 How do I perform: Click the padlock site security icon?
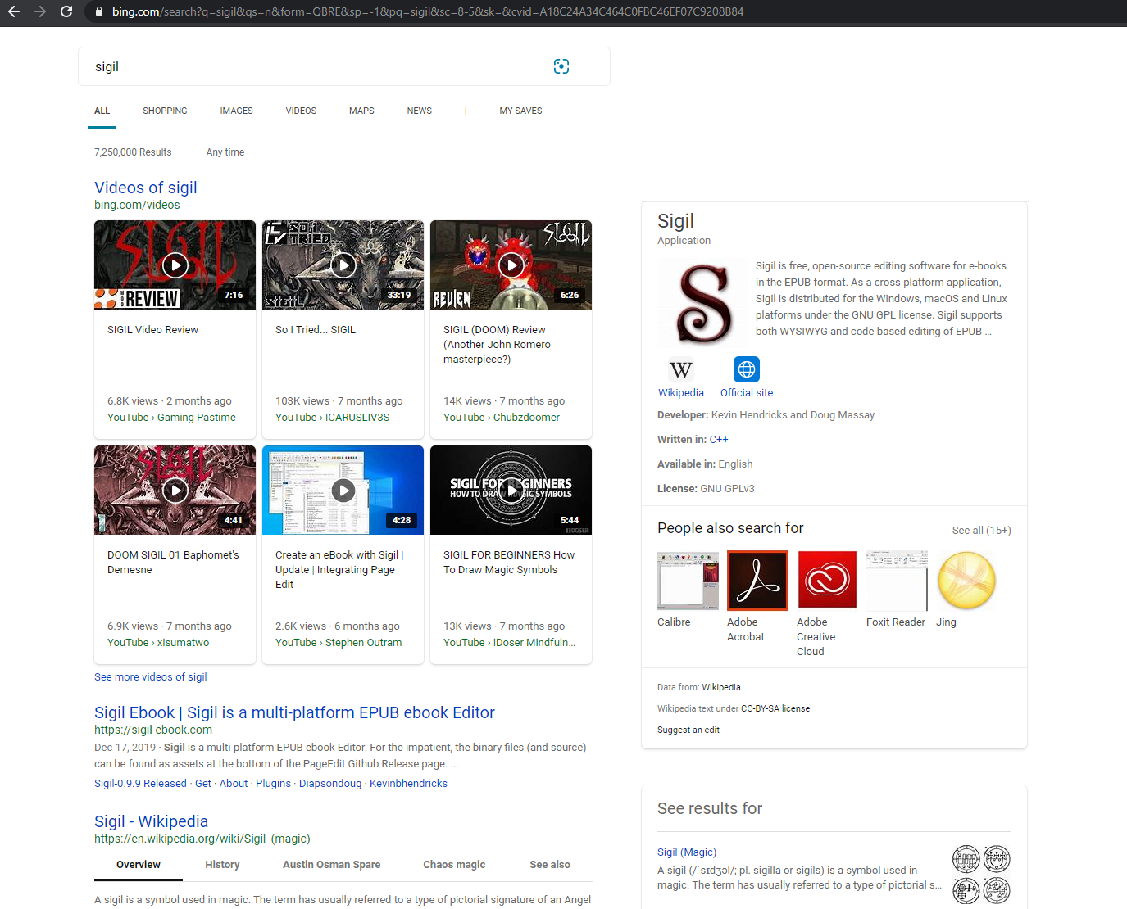click(99, 11)
